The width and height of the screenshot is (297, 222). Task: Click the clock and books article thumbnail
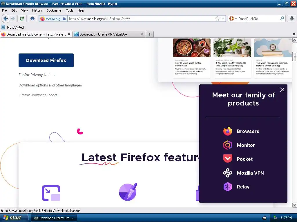(273, 48)
